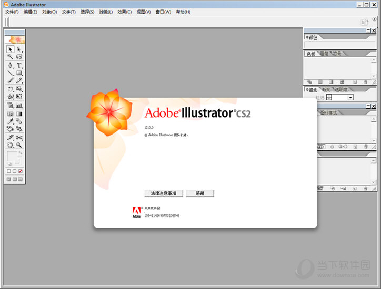Switch to Full Screen Mode (no menu bar)

[21, 179]
